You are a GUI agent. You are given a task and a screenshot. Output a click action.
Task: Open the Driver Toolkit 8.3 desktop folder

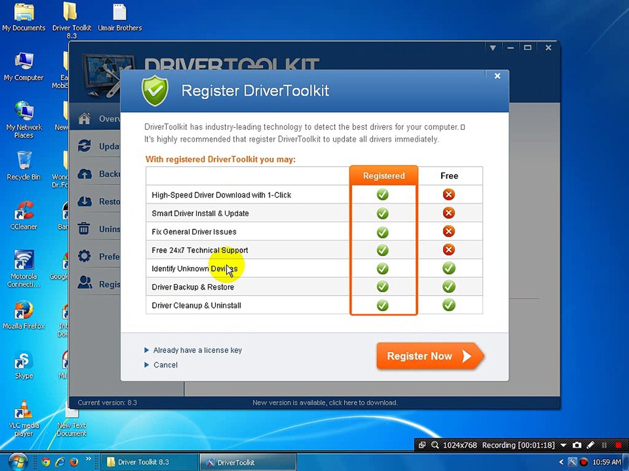coord(72,20)
